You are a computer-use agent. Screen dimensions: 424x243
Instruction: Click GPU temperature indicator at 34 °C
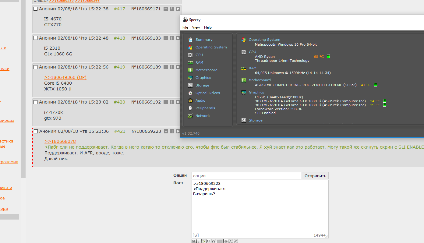(385, 101)
